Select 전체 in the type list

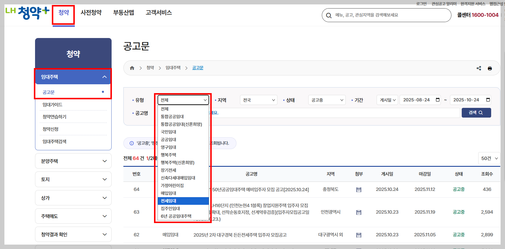[x=183, y=109]
